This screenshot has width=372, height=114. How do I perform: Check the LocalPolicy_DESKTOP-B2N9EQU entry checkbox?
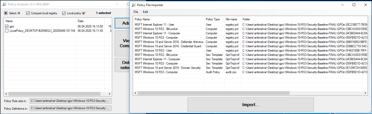(7, 31)
